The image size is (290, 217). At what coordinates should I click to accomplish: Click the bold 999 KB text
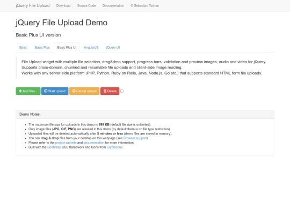(x=104, y=124)
